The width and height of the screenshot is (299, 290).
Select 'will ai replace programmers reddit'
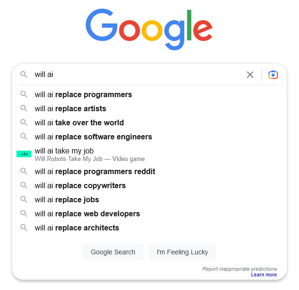click(94, 171)
